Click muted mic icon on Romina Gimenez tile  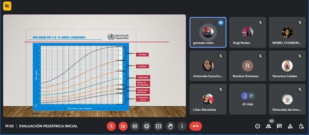(260, 56)
